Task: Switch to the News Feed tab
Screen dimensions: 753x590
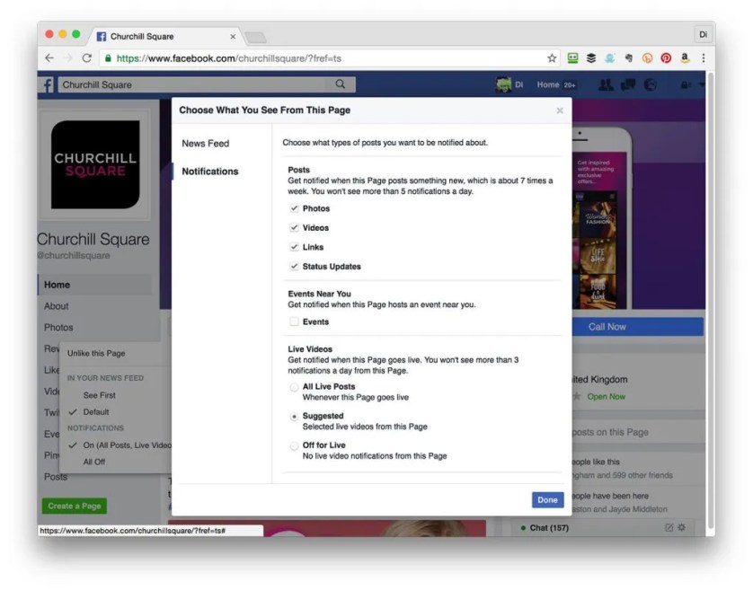Action: point(206,143)
